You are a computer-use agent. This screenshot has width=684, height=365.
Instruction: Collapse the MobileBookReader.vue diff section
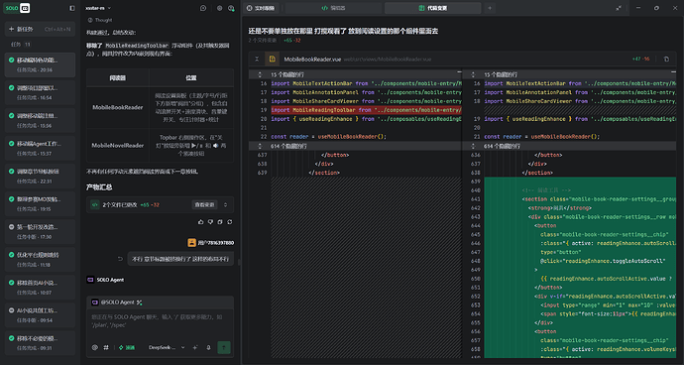257,59
